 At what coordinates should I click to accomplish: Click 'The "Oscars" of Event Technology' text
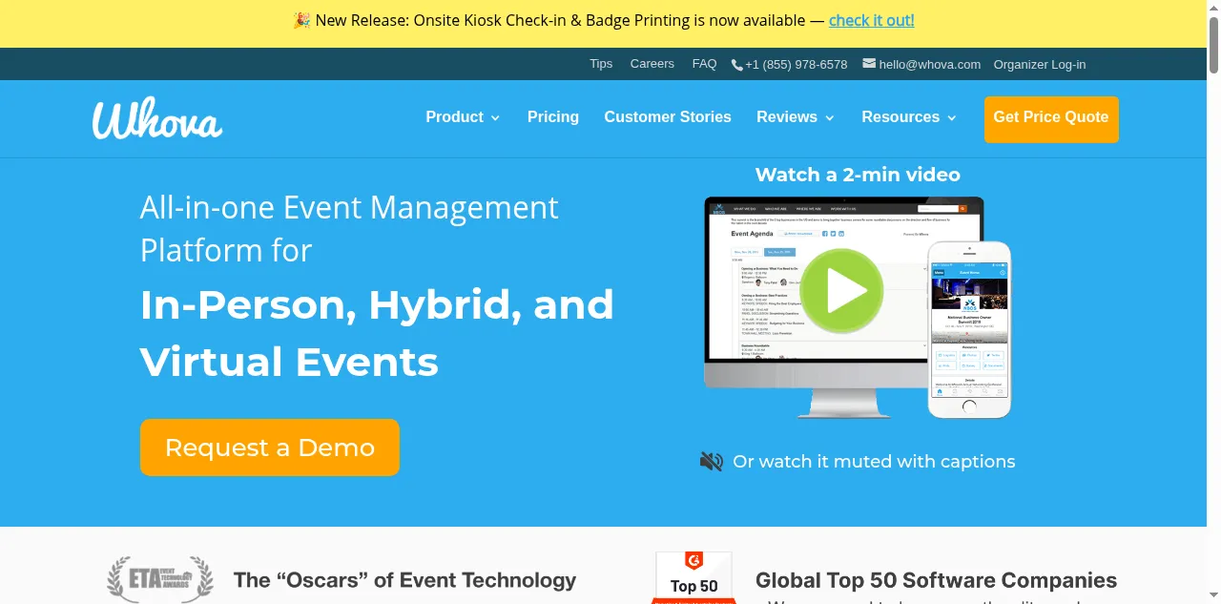pos(404,580)
